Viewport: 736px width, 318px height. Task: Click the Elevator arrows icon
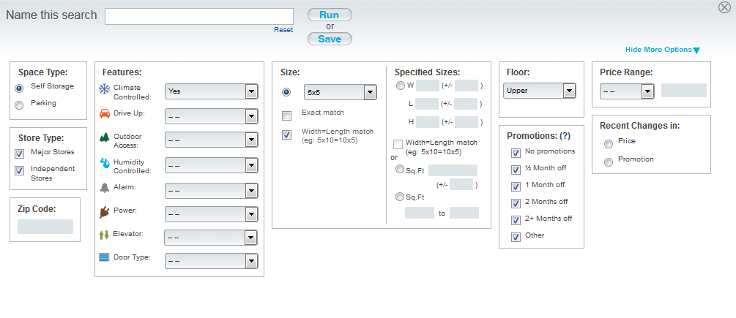[x=104, y=235]
